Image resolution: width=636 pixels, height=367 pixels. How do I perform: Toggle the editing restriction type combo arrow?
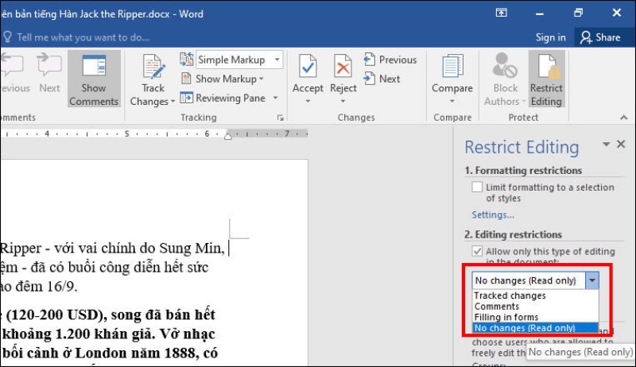tap(592, 280)
